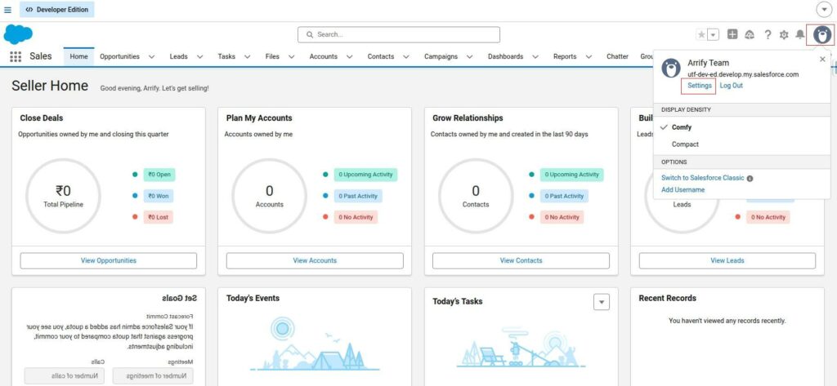
Task: Open the hamburger menu at top left
Action: point(7,10)
